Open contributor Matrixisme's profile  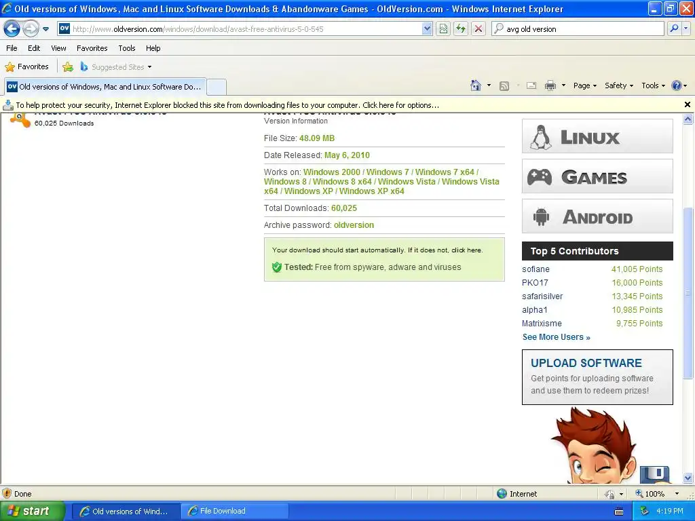pos(542,324)
